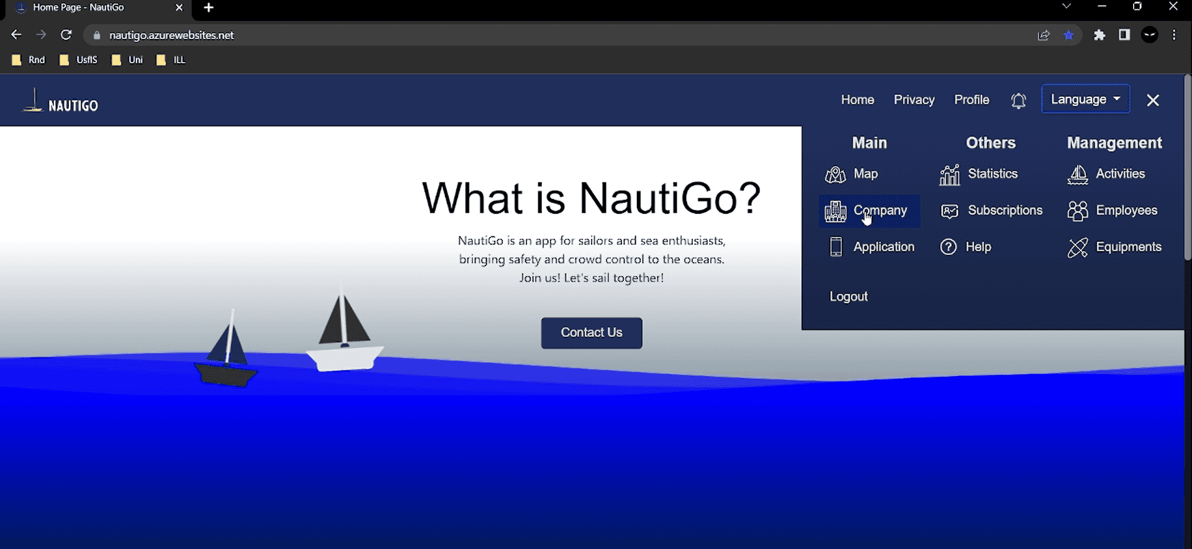
Task: Open Privacy page from navbar
Action: click(914, 100)
